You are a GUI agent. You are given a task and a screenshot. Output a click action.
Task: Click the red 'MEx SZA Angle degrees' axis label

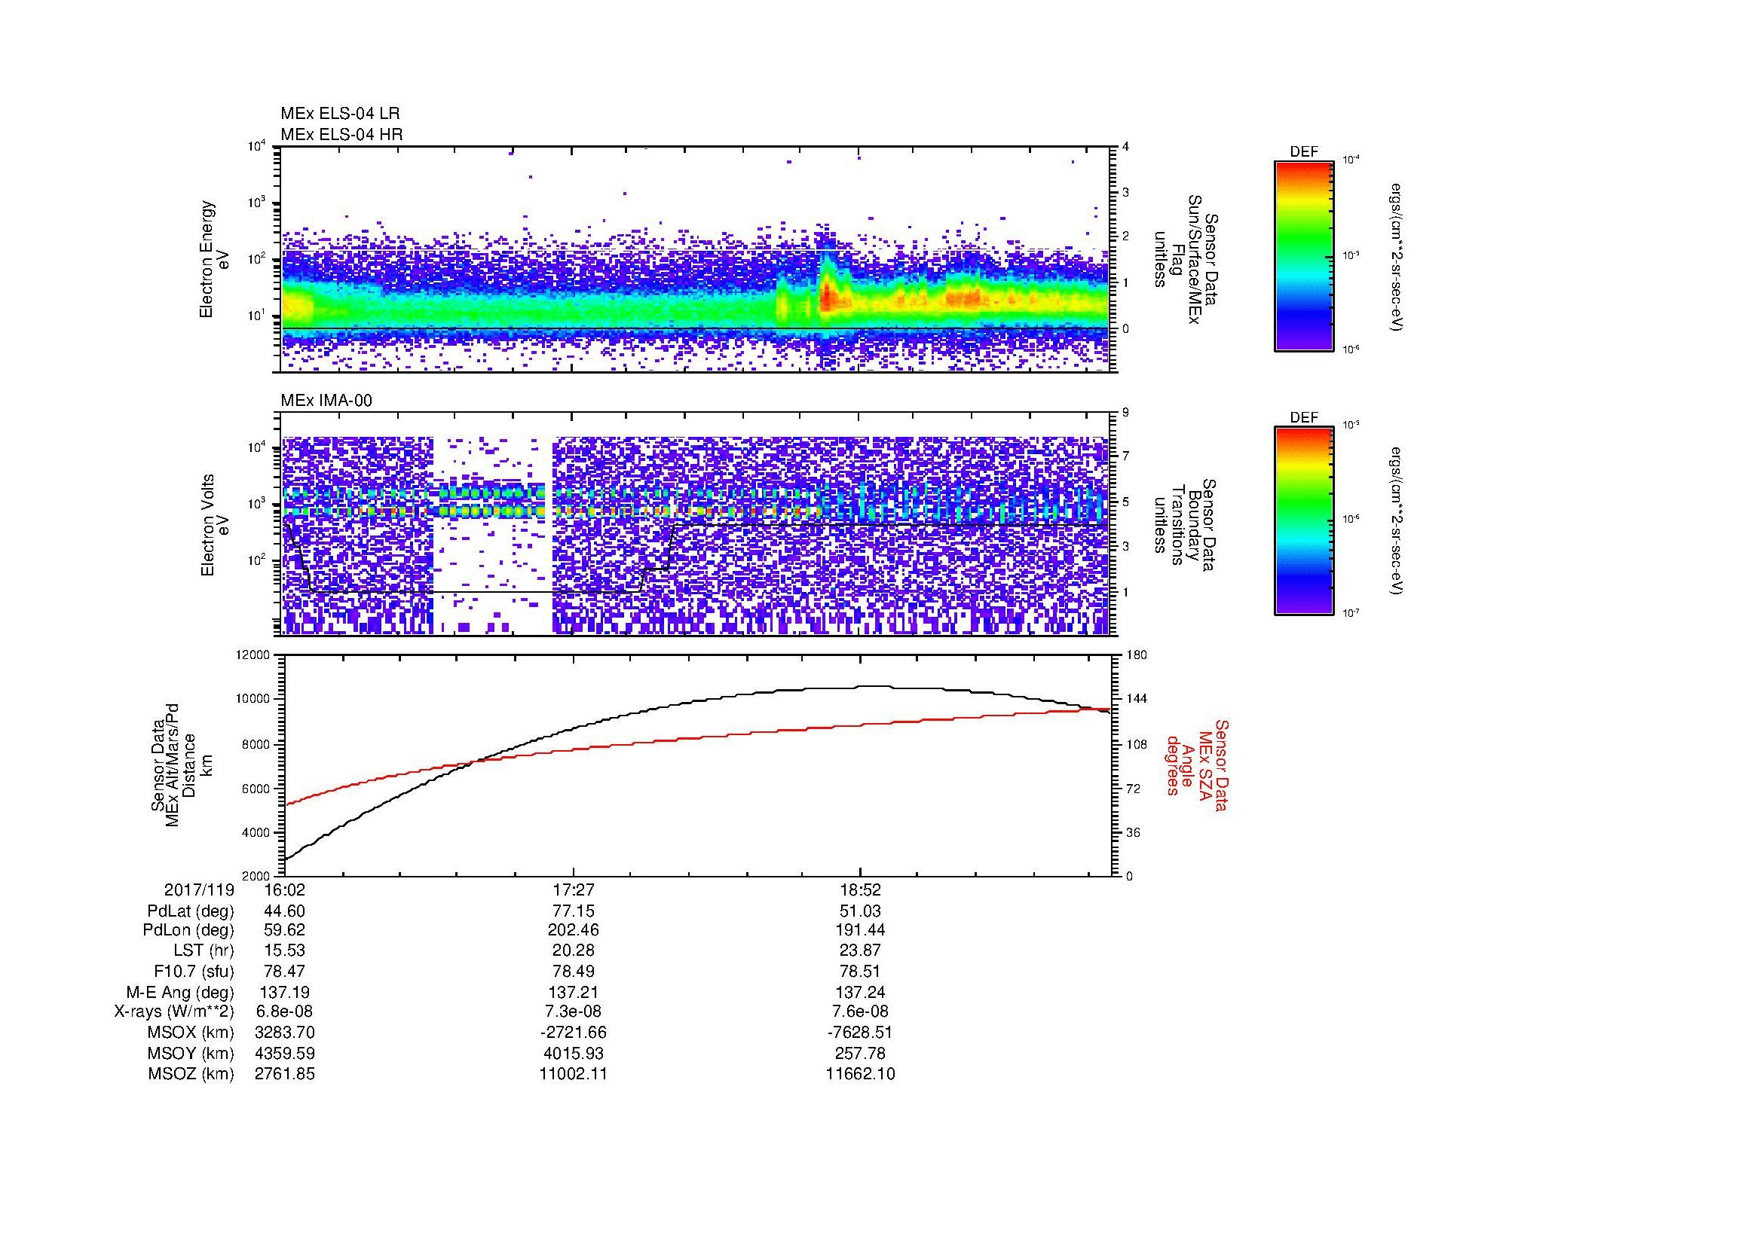[x=1197, y=765]
